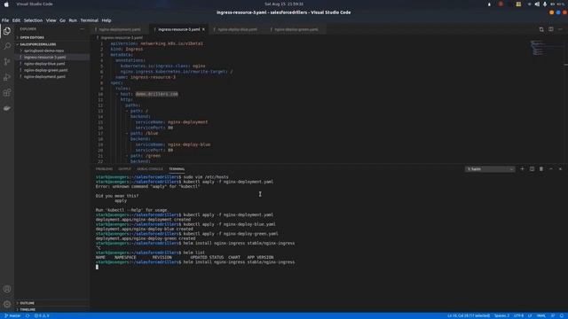Open nginx-deployment.yaml in the file explorer
Image resolution: width=568 pixels, height=319 pixels.
[x=44, y=77]
